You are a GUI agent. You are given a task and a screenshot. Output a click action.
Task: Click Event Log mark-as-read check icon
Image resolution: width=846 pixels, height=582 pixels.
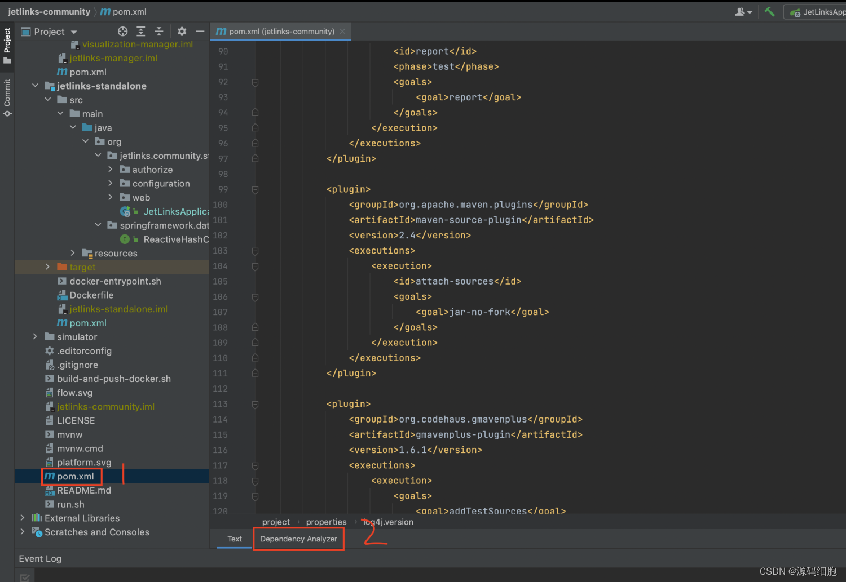(x=25, y=577)
